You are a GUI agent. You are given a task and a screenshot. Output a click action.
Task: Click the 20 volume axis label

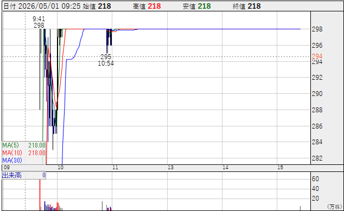tap(315, 199)
